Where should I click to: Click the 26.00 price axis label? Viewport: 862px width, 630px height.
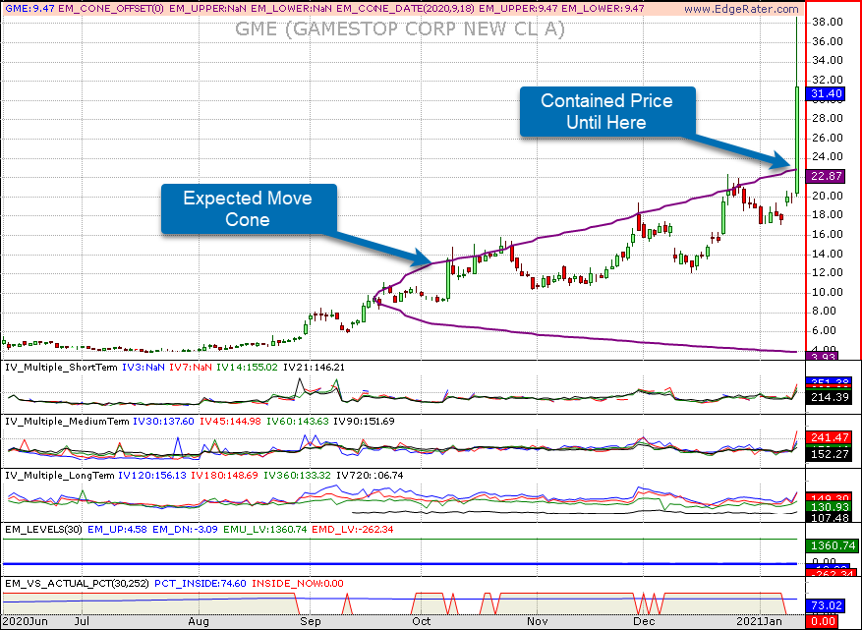tap(828, 138)
